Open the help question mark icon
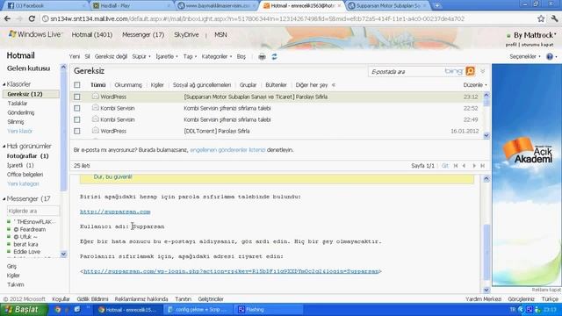Image resolution: width=562 pixels, height=316 pixels. coord(550,56)
